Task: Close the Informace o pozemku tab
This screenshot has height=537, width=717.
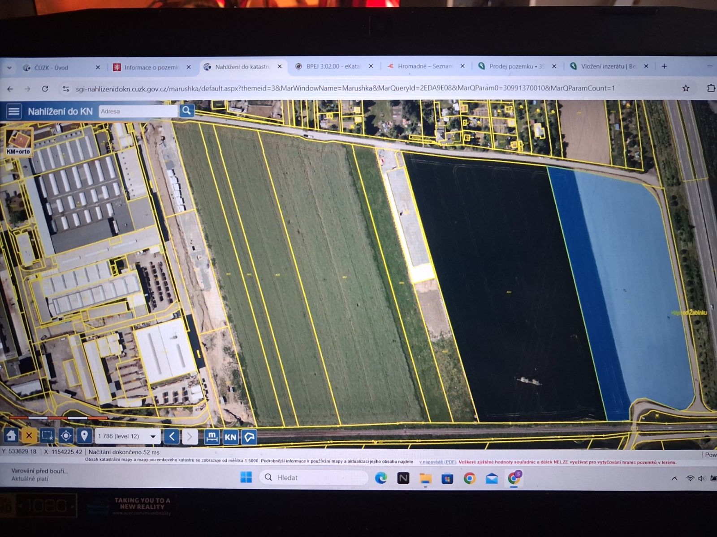Action: (189, 67)
